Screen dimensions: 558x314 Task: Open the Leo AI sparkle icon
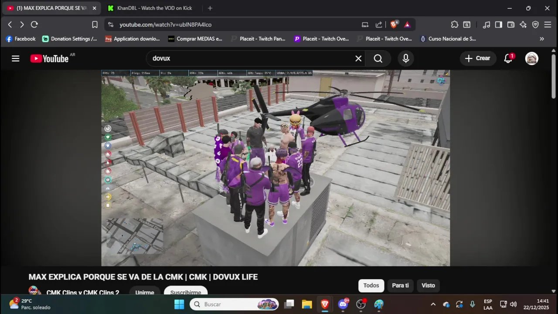[523, 25]
